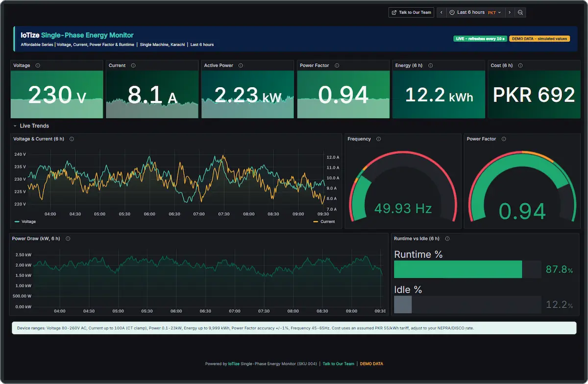Image resolution: width=588 pixels, height=384 pixels.
Task: Open the Voltage panel title
Action: click(22, 66)
